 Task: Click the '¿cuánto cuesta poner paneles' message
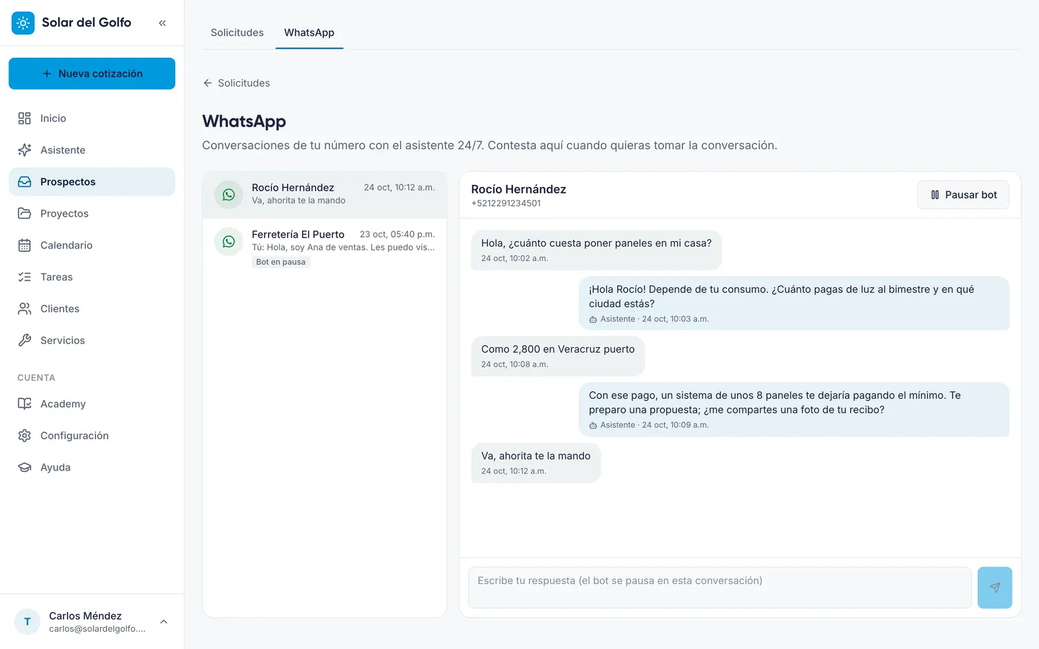[596, 250]
